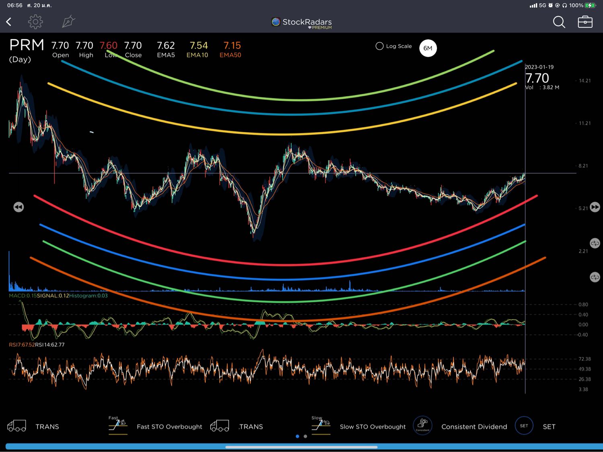Change the 6M timeframe button
The image size is (603, 452).
[x=428, y=48]
